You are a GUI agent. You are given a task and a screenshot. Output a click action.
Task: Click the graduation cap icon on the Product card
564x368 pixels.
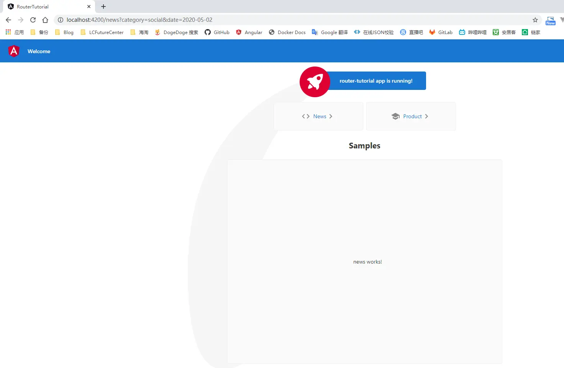[395, 116]
